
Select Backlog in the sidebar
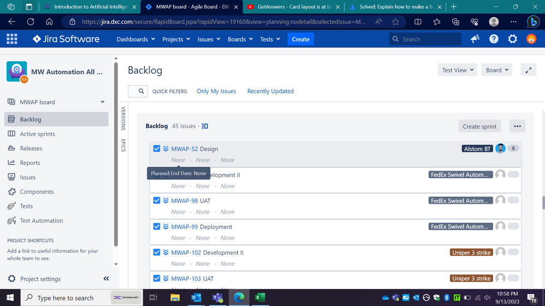click(x=56, y=119)
